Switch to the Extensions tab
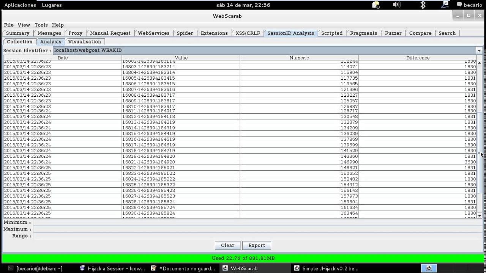 coord(214,33)
